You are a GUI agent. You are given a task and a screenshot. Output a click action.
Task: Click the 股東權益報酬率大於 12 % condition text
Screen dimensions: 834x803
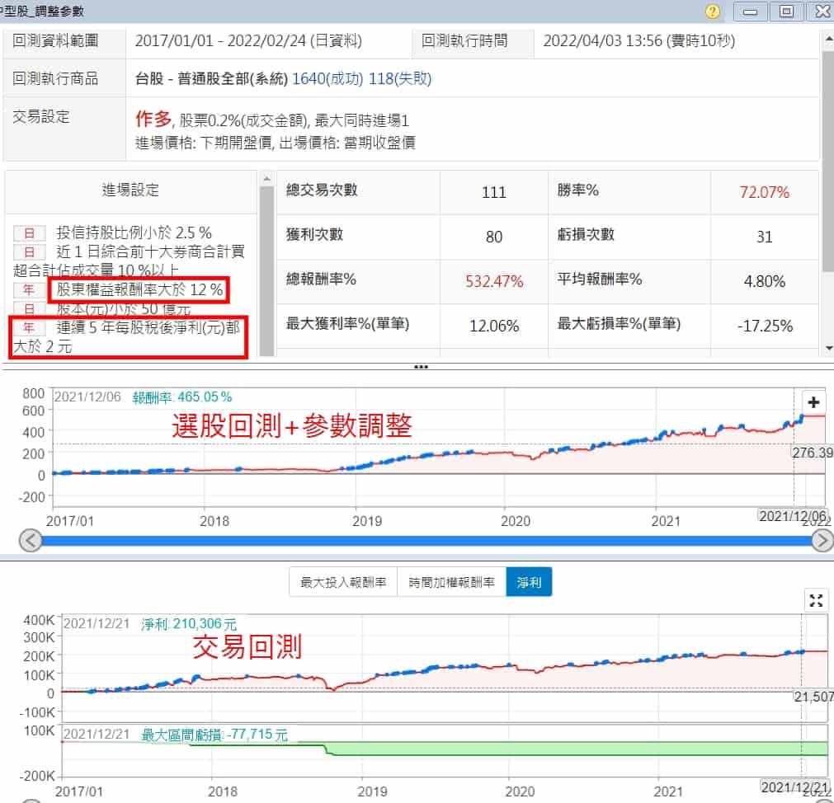[x=135, y=289]
